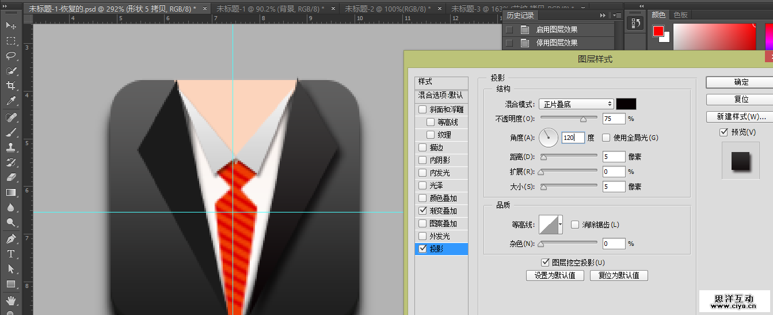Select the Move tool
The image size is (773, 315).
point(11,26)
